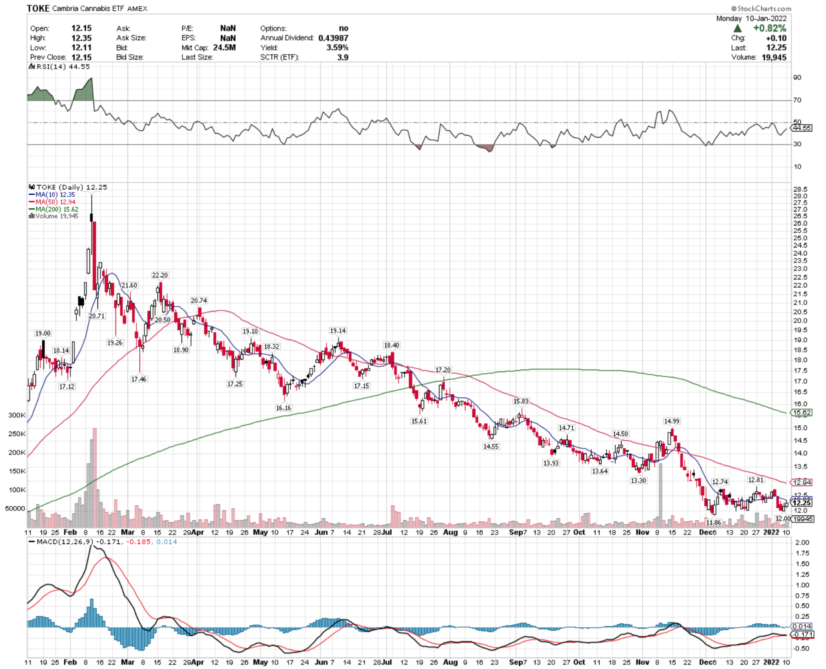
Task: Click the RSI current value tag 44.55
Action: (x=801, y=128)
